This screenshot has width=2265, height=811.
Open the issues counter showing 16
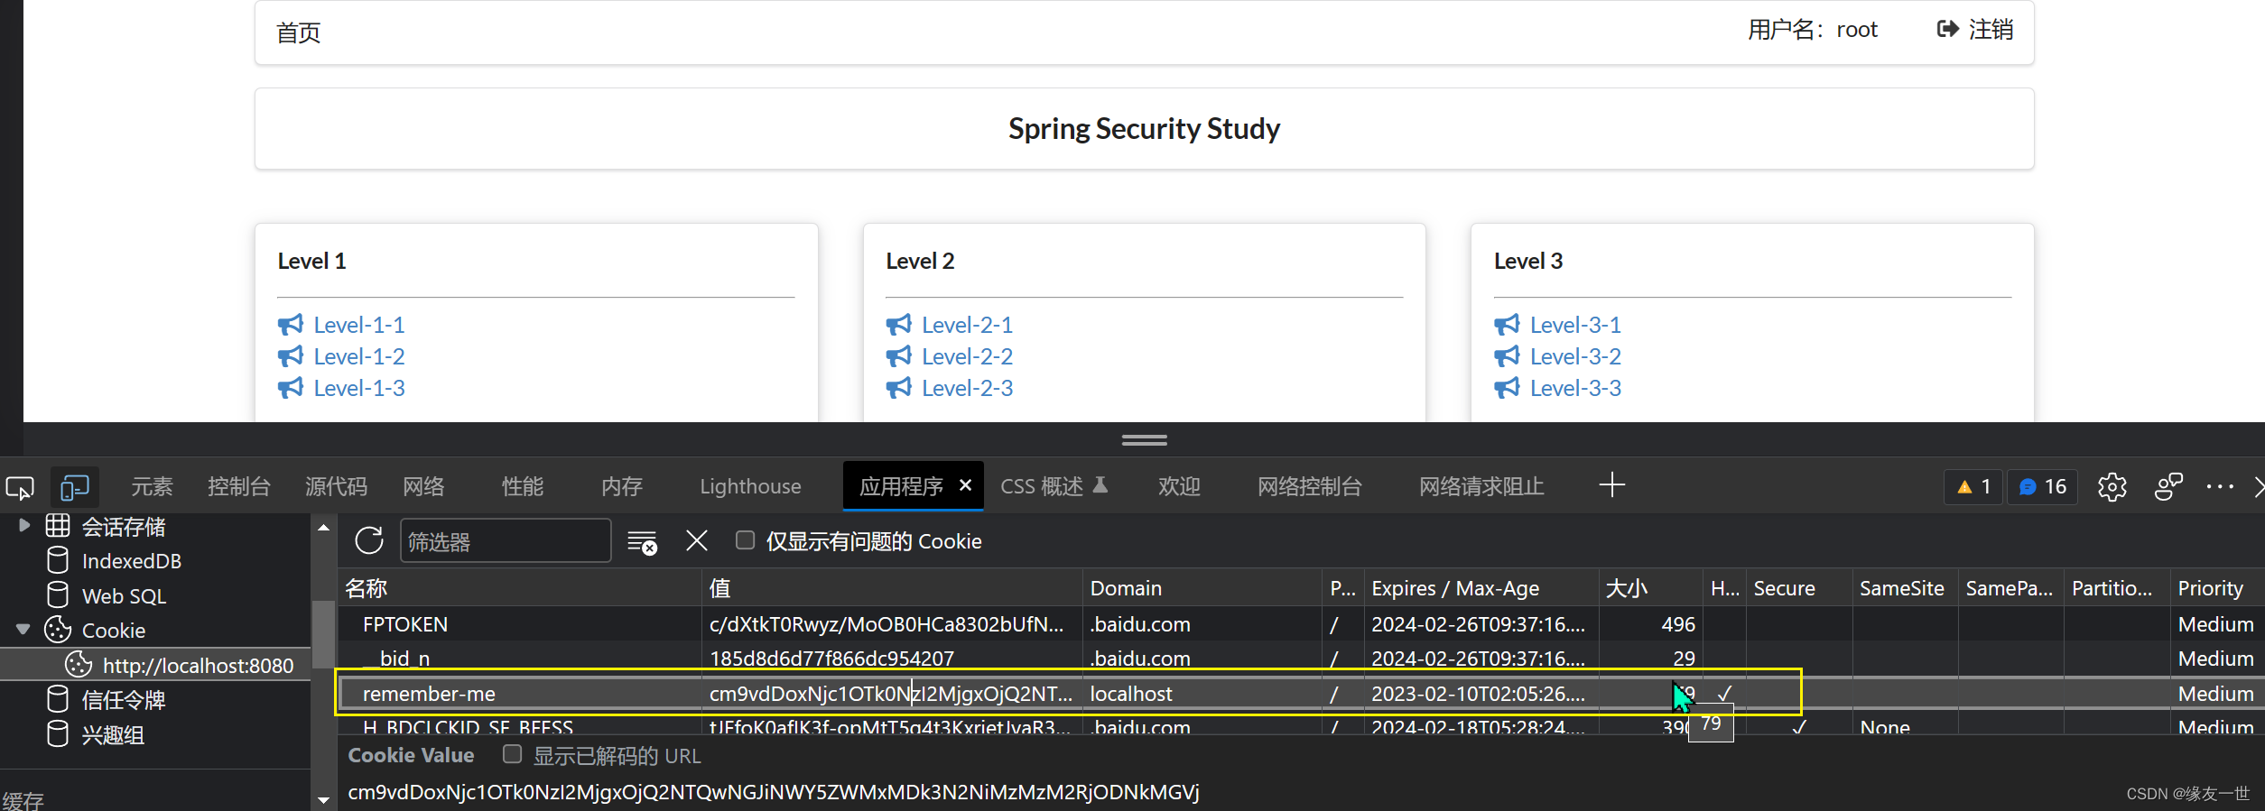coord(2043,487)
